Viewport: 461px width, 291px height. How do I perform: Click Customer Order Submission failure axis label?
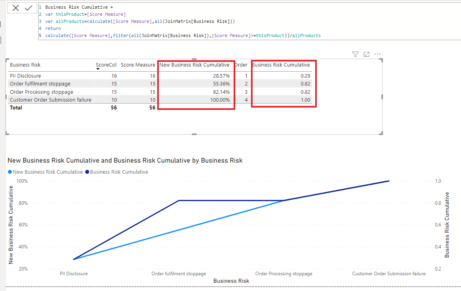coord(389,274)
